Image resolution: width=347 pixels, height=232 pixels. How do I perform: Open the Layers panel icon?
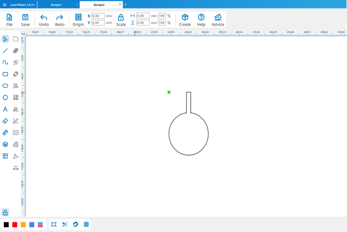pyautogui.click(x=5, y=144)
